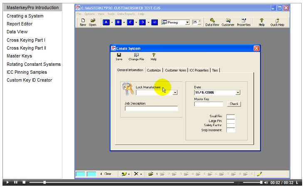Click Help in the Create System dialog
Image resolution: width=305 pixels, height=187 pixels.
pos(154,57)
